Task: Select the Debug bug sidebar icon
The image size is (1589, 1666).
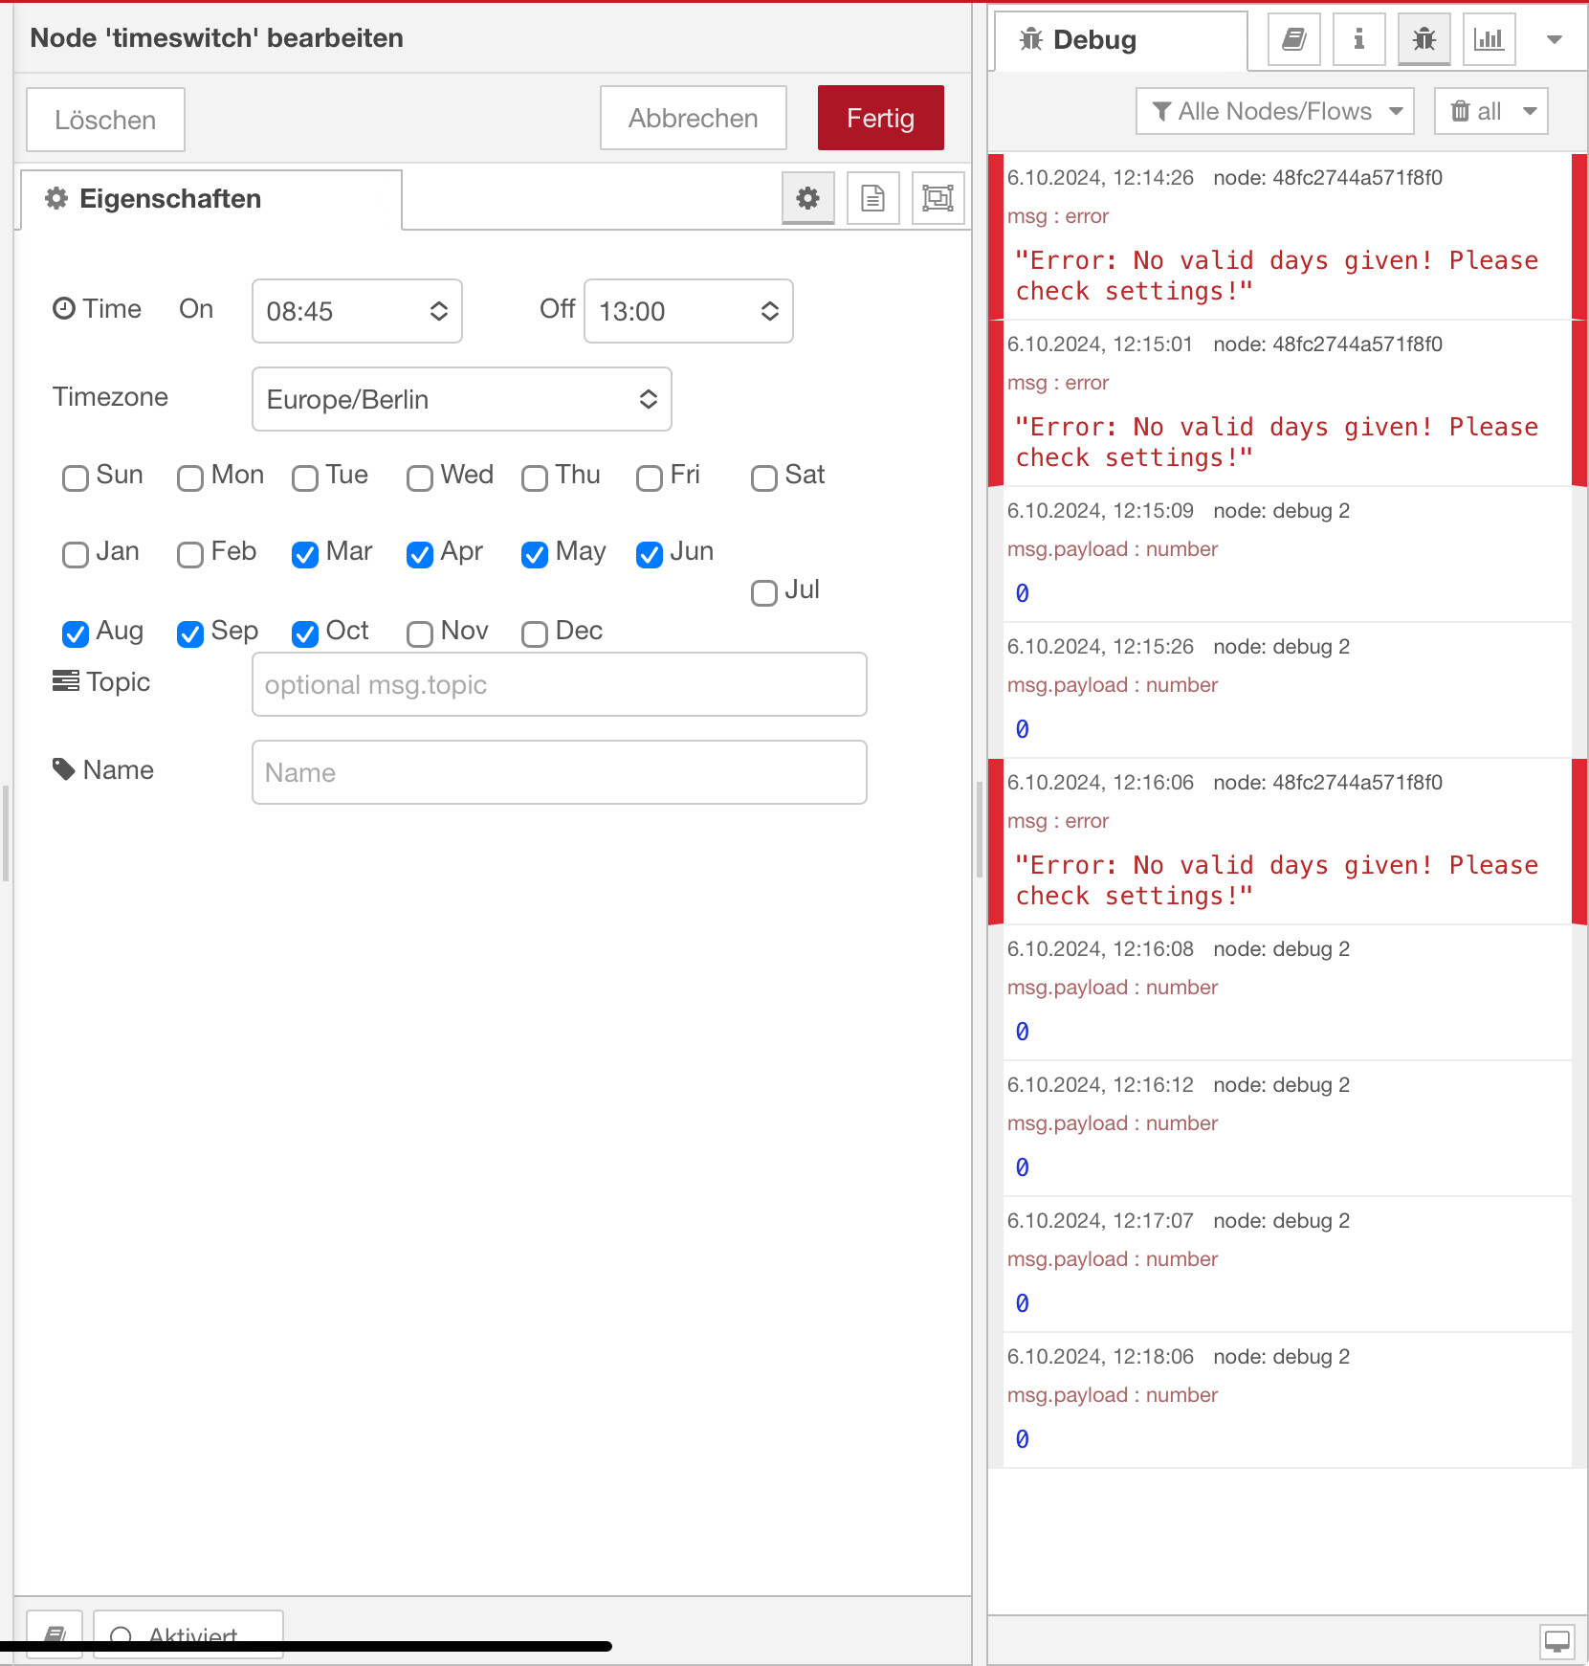Action: click(1423, 39)
